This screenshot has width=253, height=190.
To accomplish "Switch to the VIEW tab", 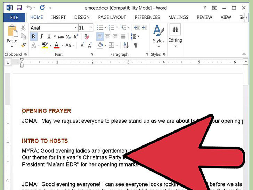I will click(226, 17).
